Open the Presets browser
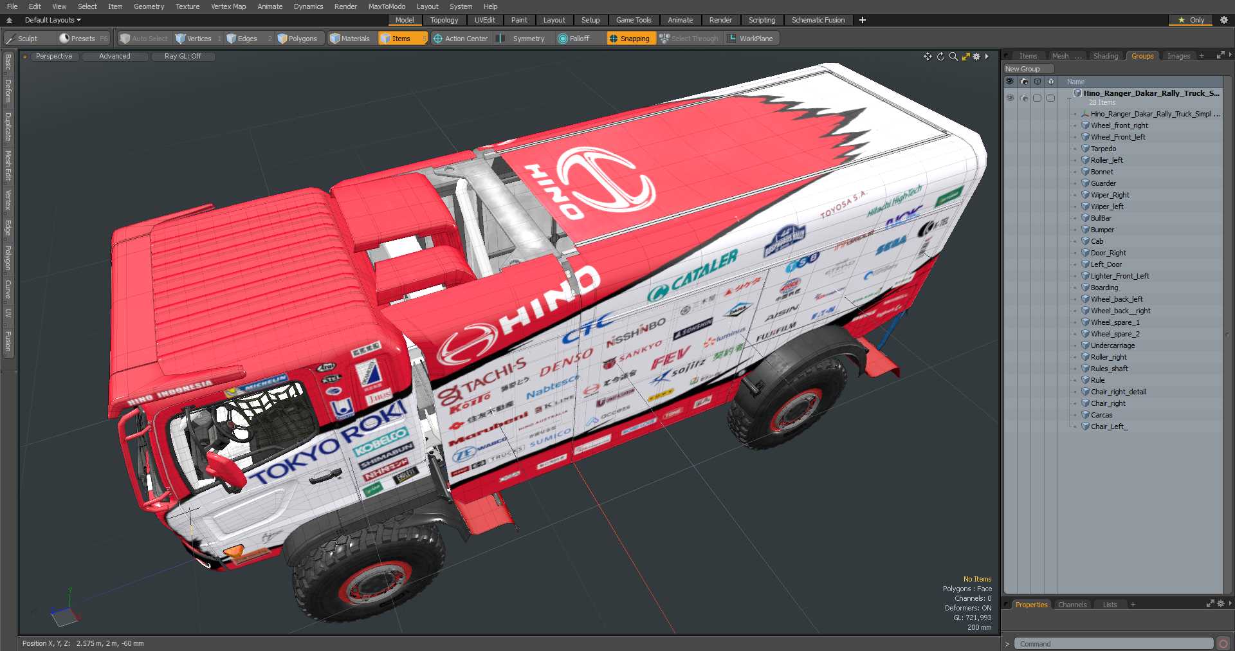The image size is (1235, 651). [x=83, y=39]
